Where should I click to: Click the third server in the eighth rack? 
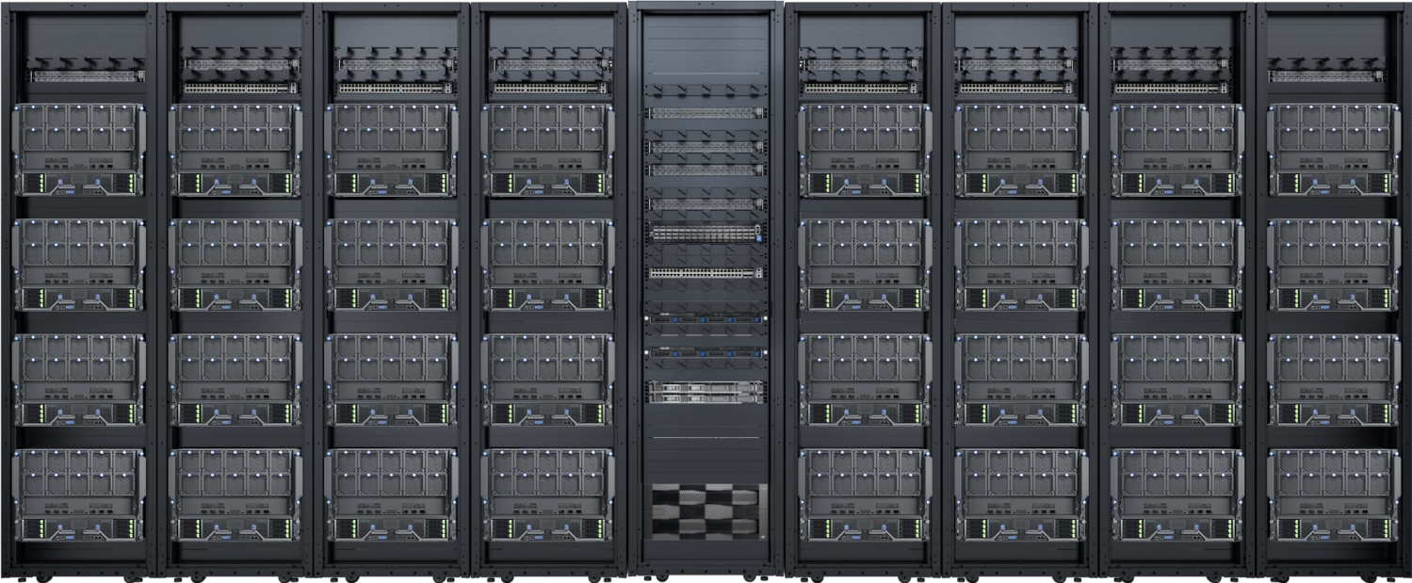(x=1177, y=380)
